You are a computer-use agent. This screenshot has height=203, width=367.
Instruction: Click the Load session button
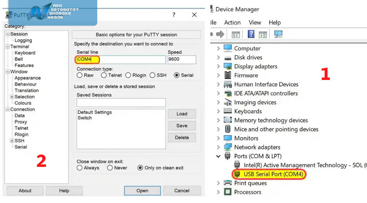[x=182, y=114]
